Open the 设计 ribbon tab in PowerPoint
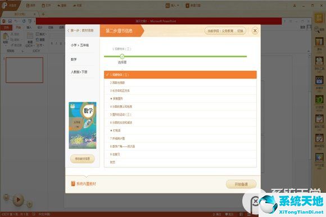326x217 pixels. [x=40, y=28]
